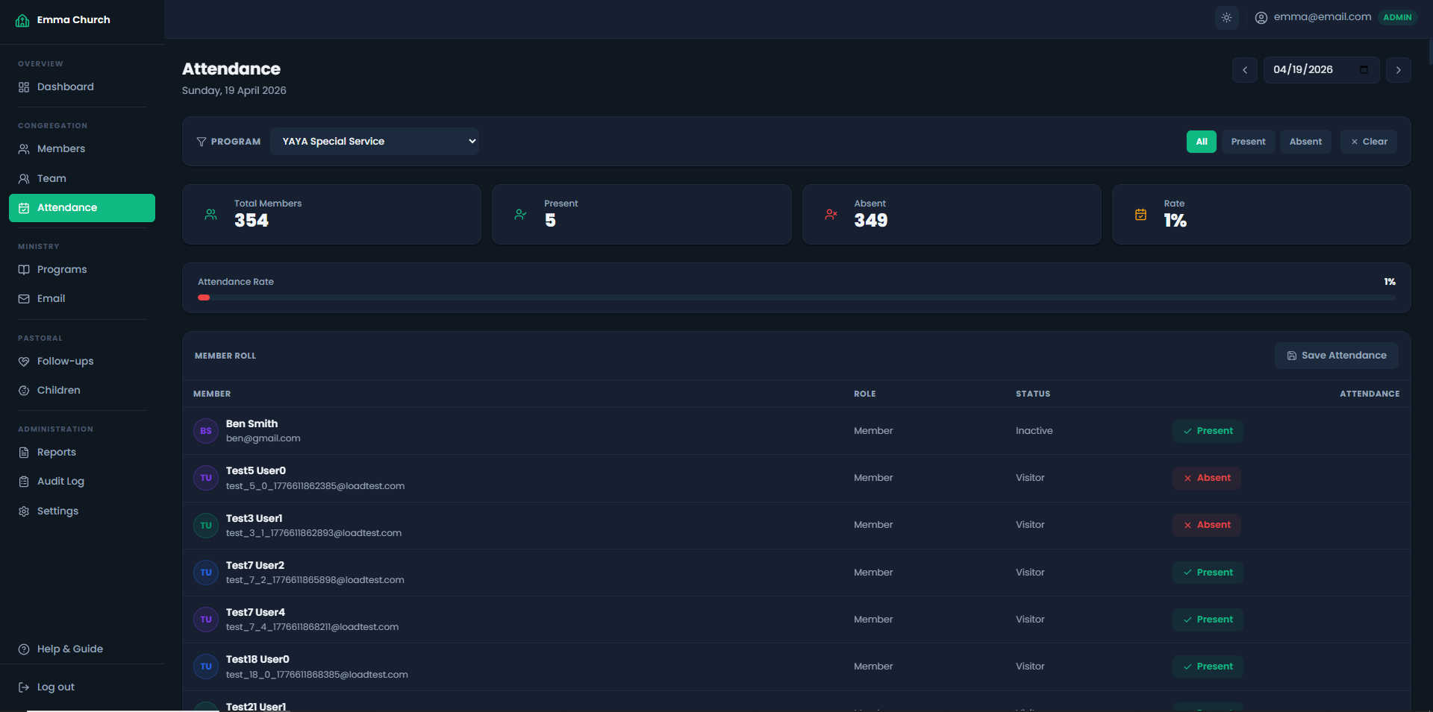
Task: Go to next day arrow
Action: click(1398, 70)
